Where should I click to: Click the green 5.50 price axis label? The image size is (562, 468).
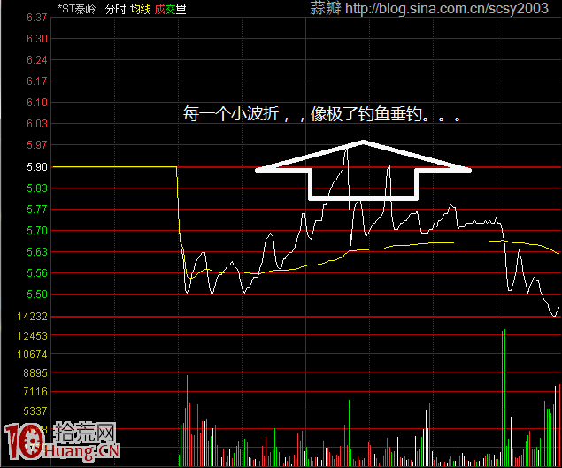pyautogui.click(x=37, y=295)
